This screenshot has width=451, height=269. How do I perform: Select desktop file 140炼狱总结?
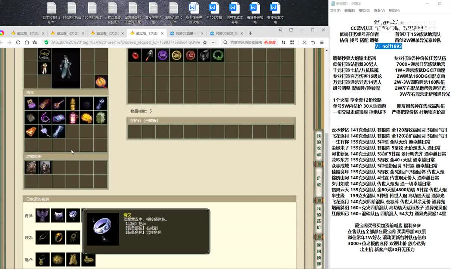point(72,11)
